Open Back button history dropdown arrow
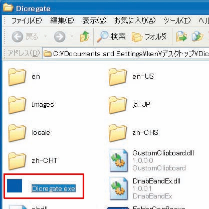209x209 pixels. coord(46,36)
